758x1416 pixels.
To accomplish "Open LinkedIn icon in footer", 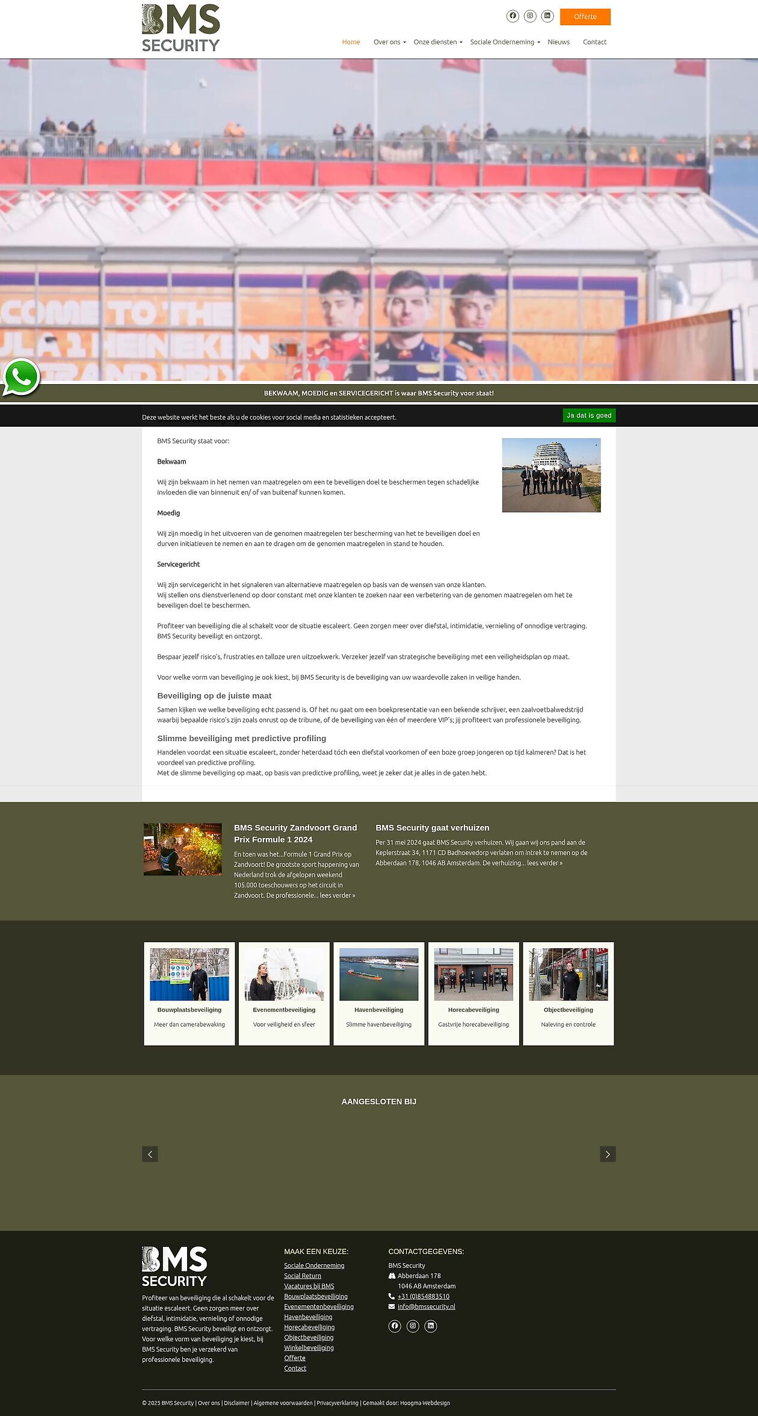I will (x=431, y=1326).
